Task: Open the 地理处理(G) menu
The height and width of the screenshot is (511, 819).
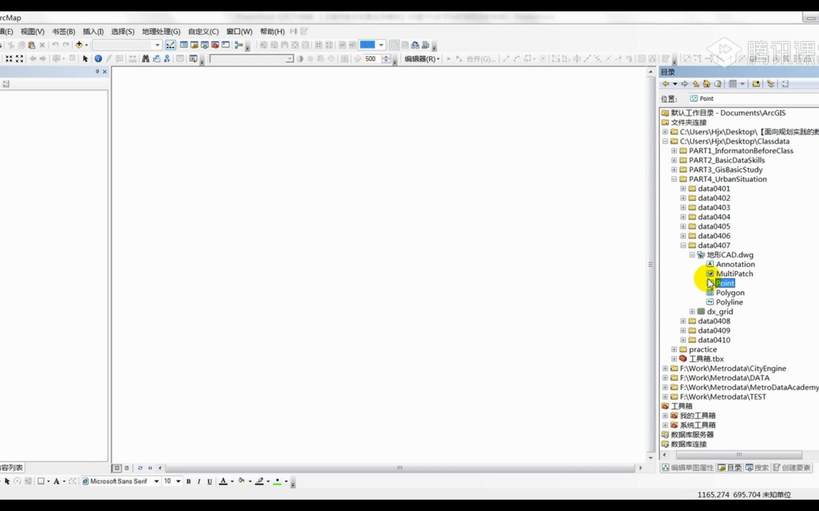Action: pos(161,31)
